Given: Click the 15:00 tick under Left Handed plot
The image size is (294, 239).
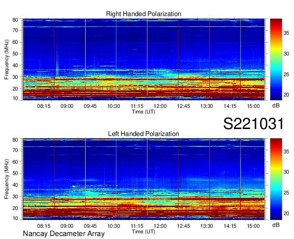Looking at the screenshot, I should pyautogui.click(x=253, y=226).
